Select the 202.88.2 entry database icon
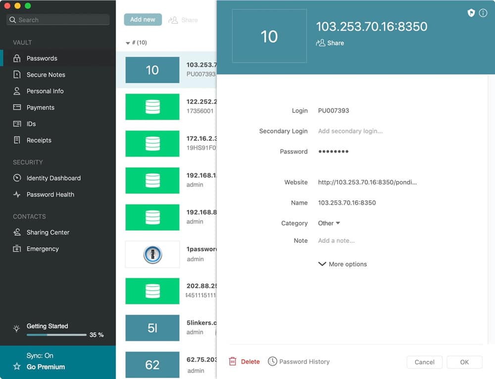This screenshot has height=379, width=495. pyautogui.click(x=152, y=291)
